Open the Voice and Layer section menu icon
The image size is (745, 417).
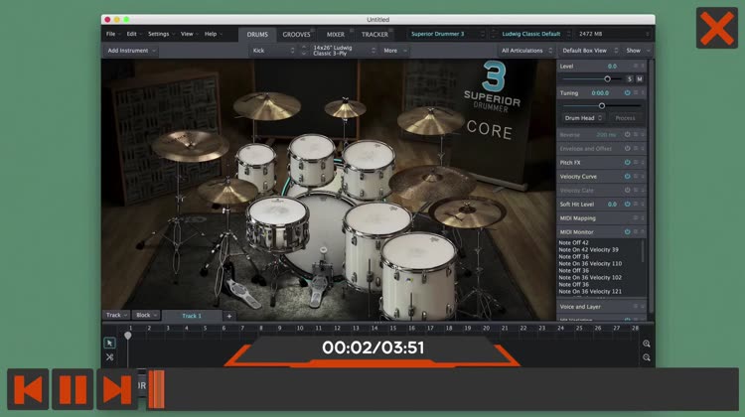[636, 307]
